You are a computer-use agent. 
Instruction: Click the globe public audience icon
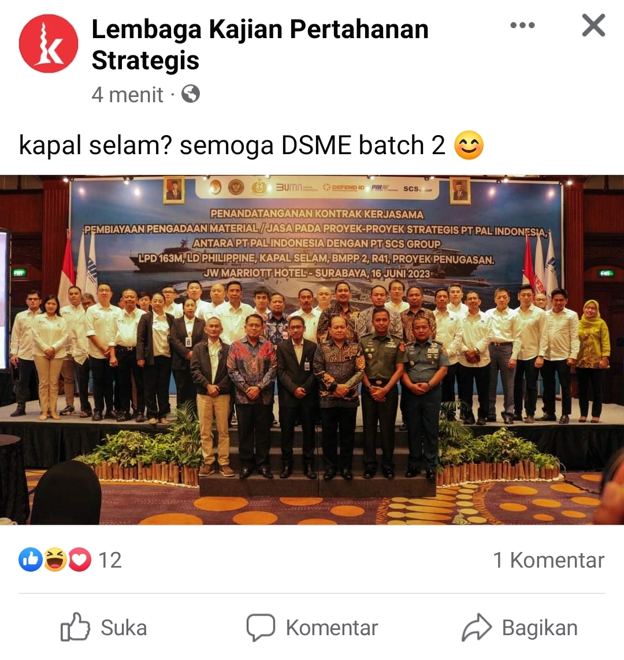coord(191,94)
